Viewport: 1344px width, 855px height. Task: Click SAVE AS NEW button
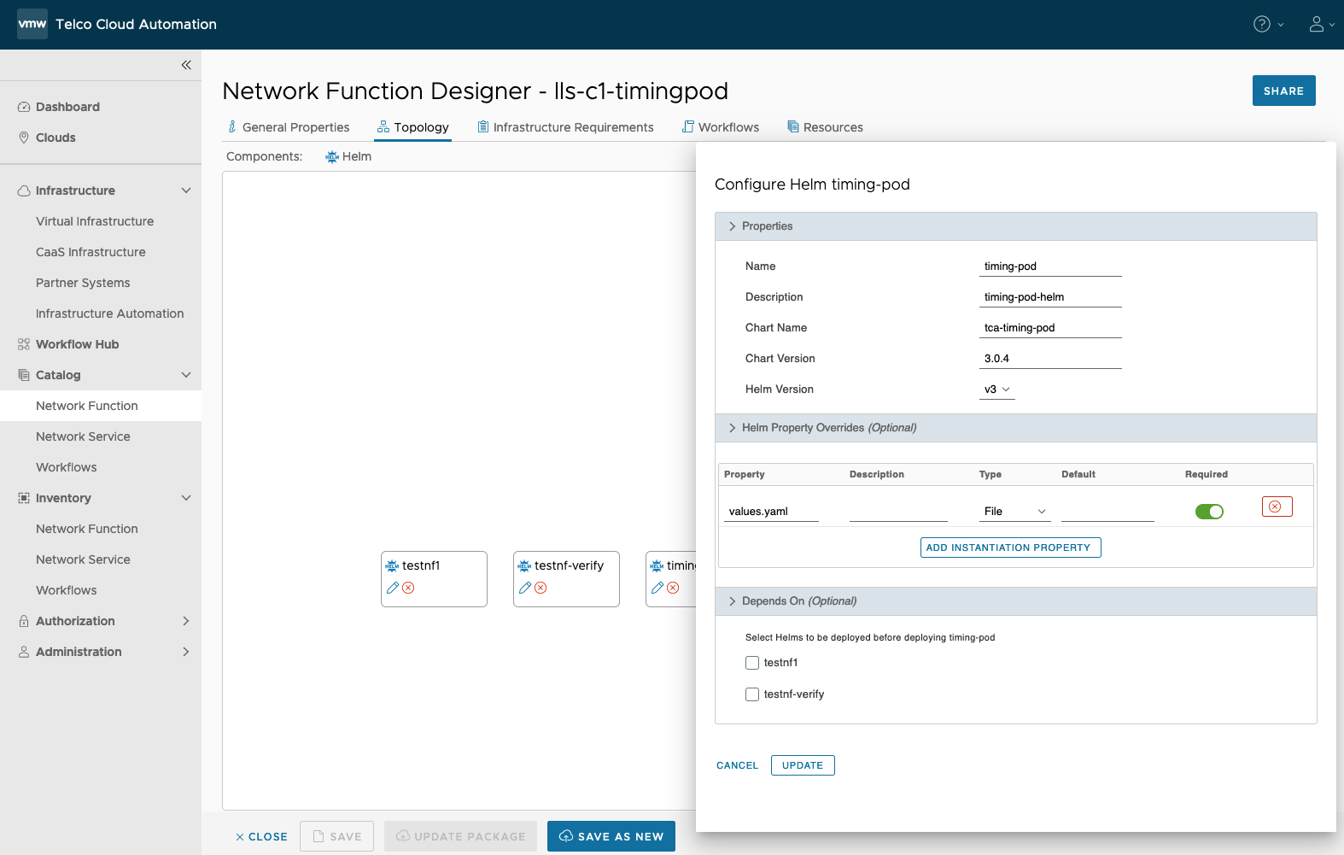pos(611,836)
